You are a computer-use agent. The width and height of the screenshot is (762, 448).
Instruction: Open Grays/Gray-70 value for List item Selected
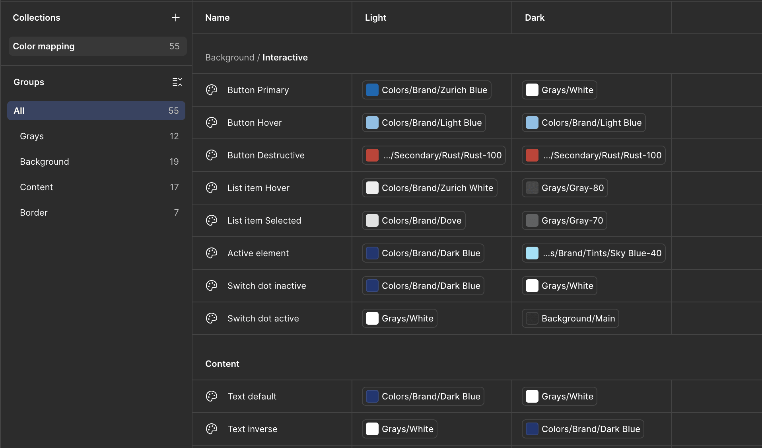pos(564,220)
